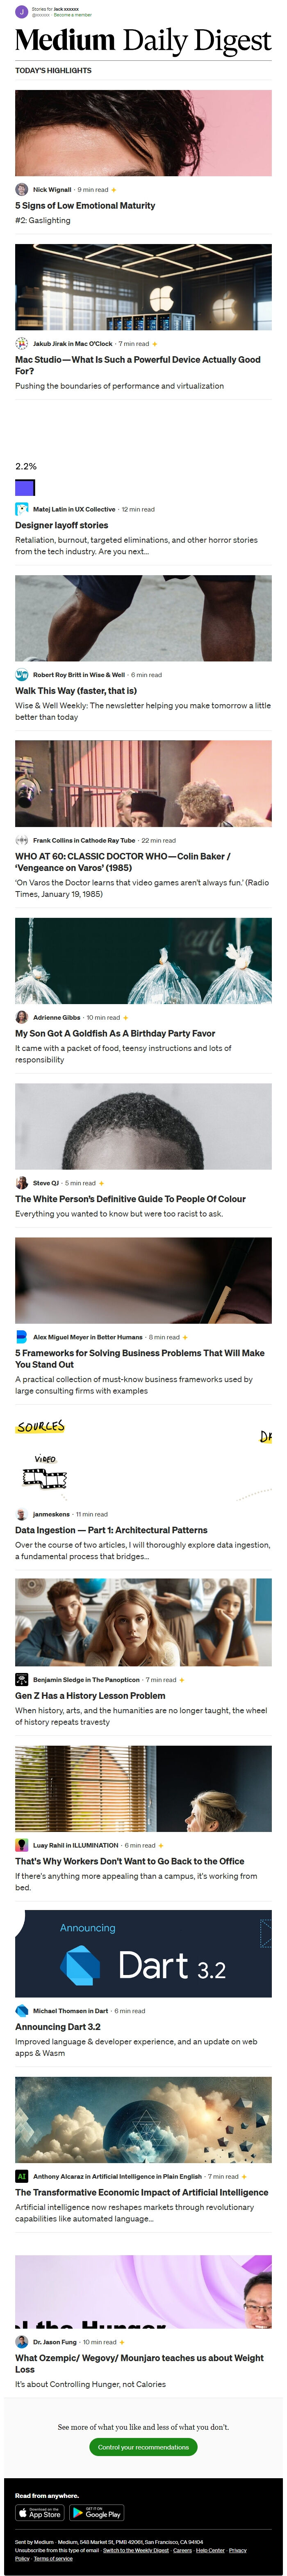Click the member star next to Steve QJ
Screen dimensions: 287x2576
pos(102,1183)
